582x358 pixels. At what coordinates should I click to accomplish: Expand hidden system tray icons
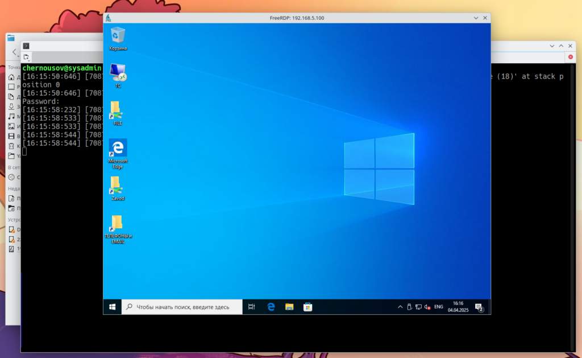(x=400, y=307)
